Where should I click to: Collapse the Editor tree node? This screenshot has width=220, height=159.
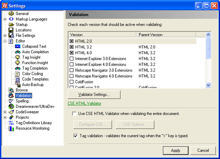point(5,41)
